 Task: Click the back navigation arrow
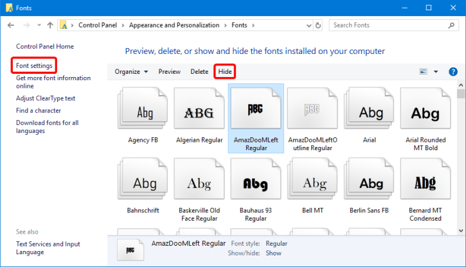[x=11, y=25]
